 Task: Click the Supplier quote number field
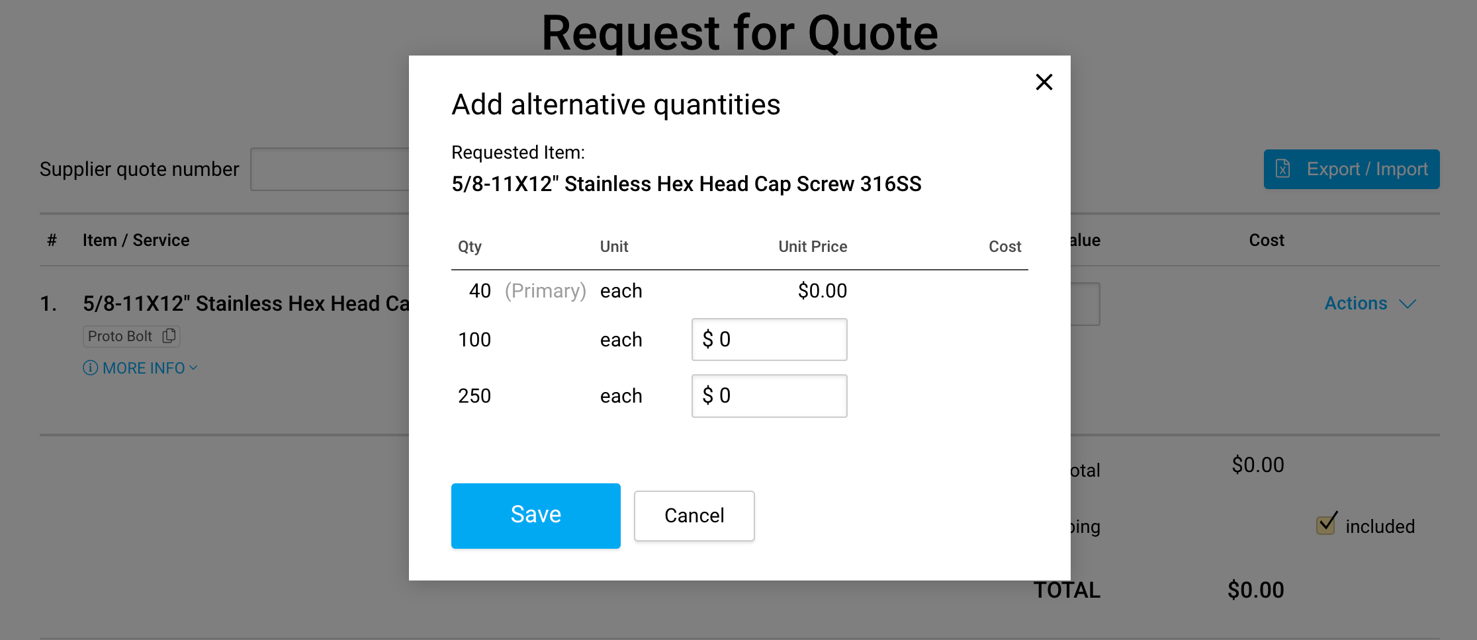pos(330,169)
